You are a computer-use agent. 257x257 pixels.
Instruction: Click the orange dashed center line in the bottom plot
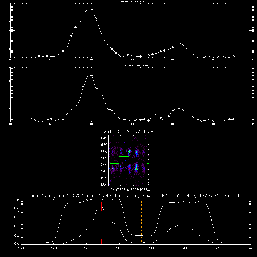click(141, 222)
